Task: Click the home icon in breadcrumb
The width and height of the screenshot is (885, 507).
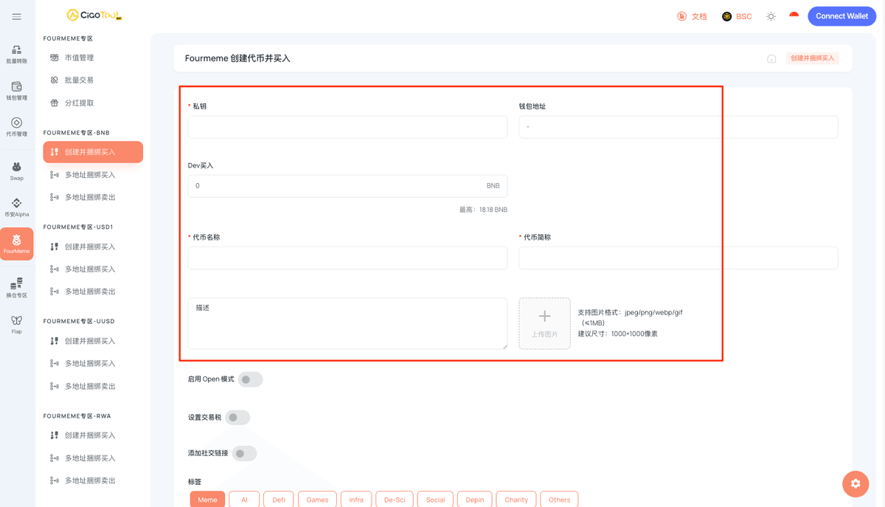Action: point(771,58)
